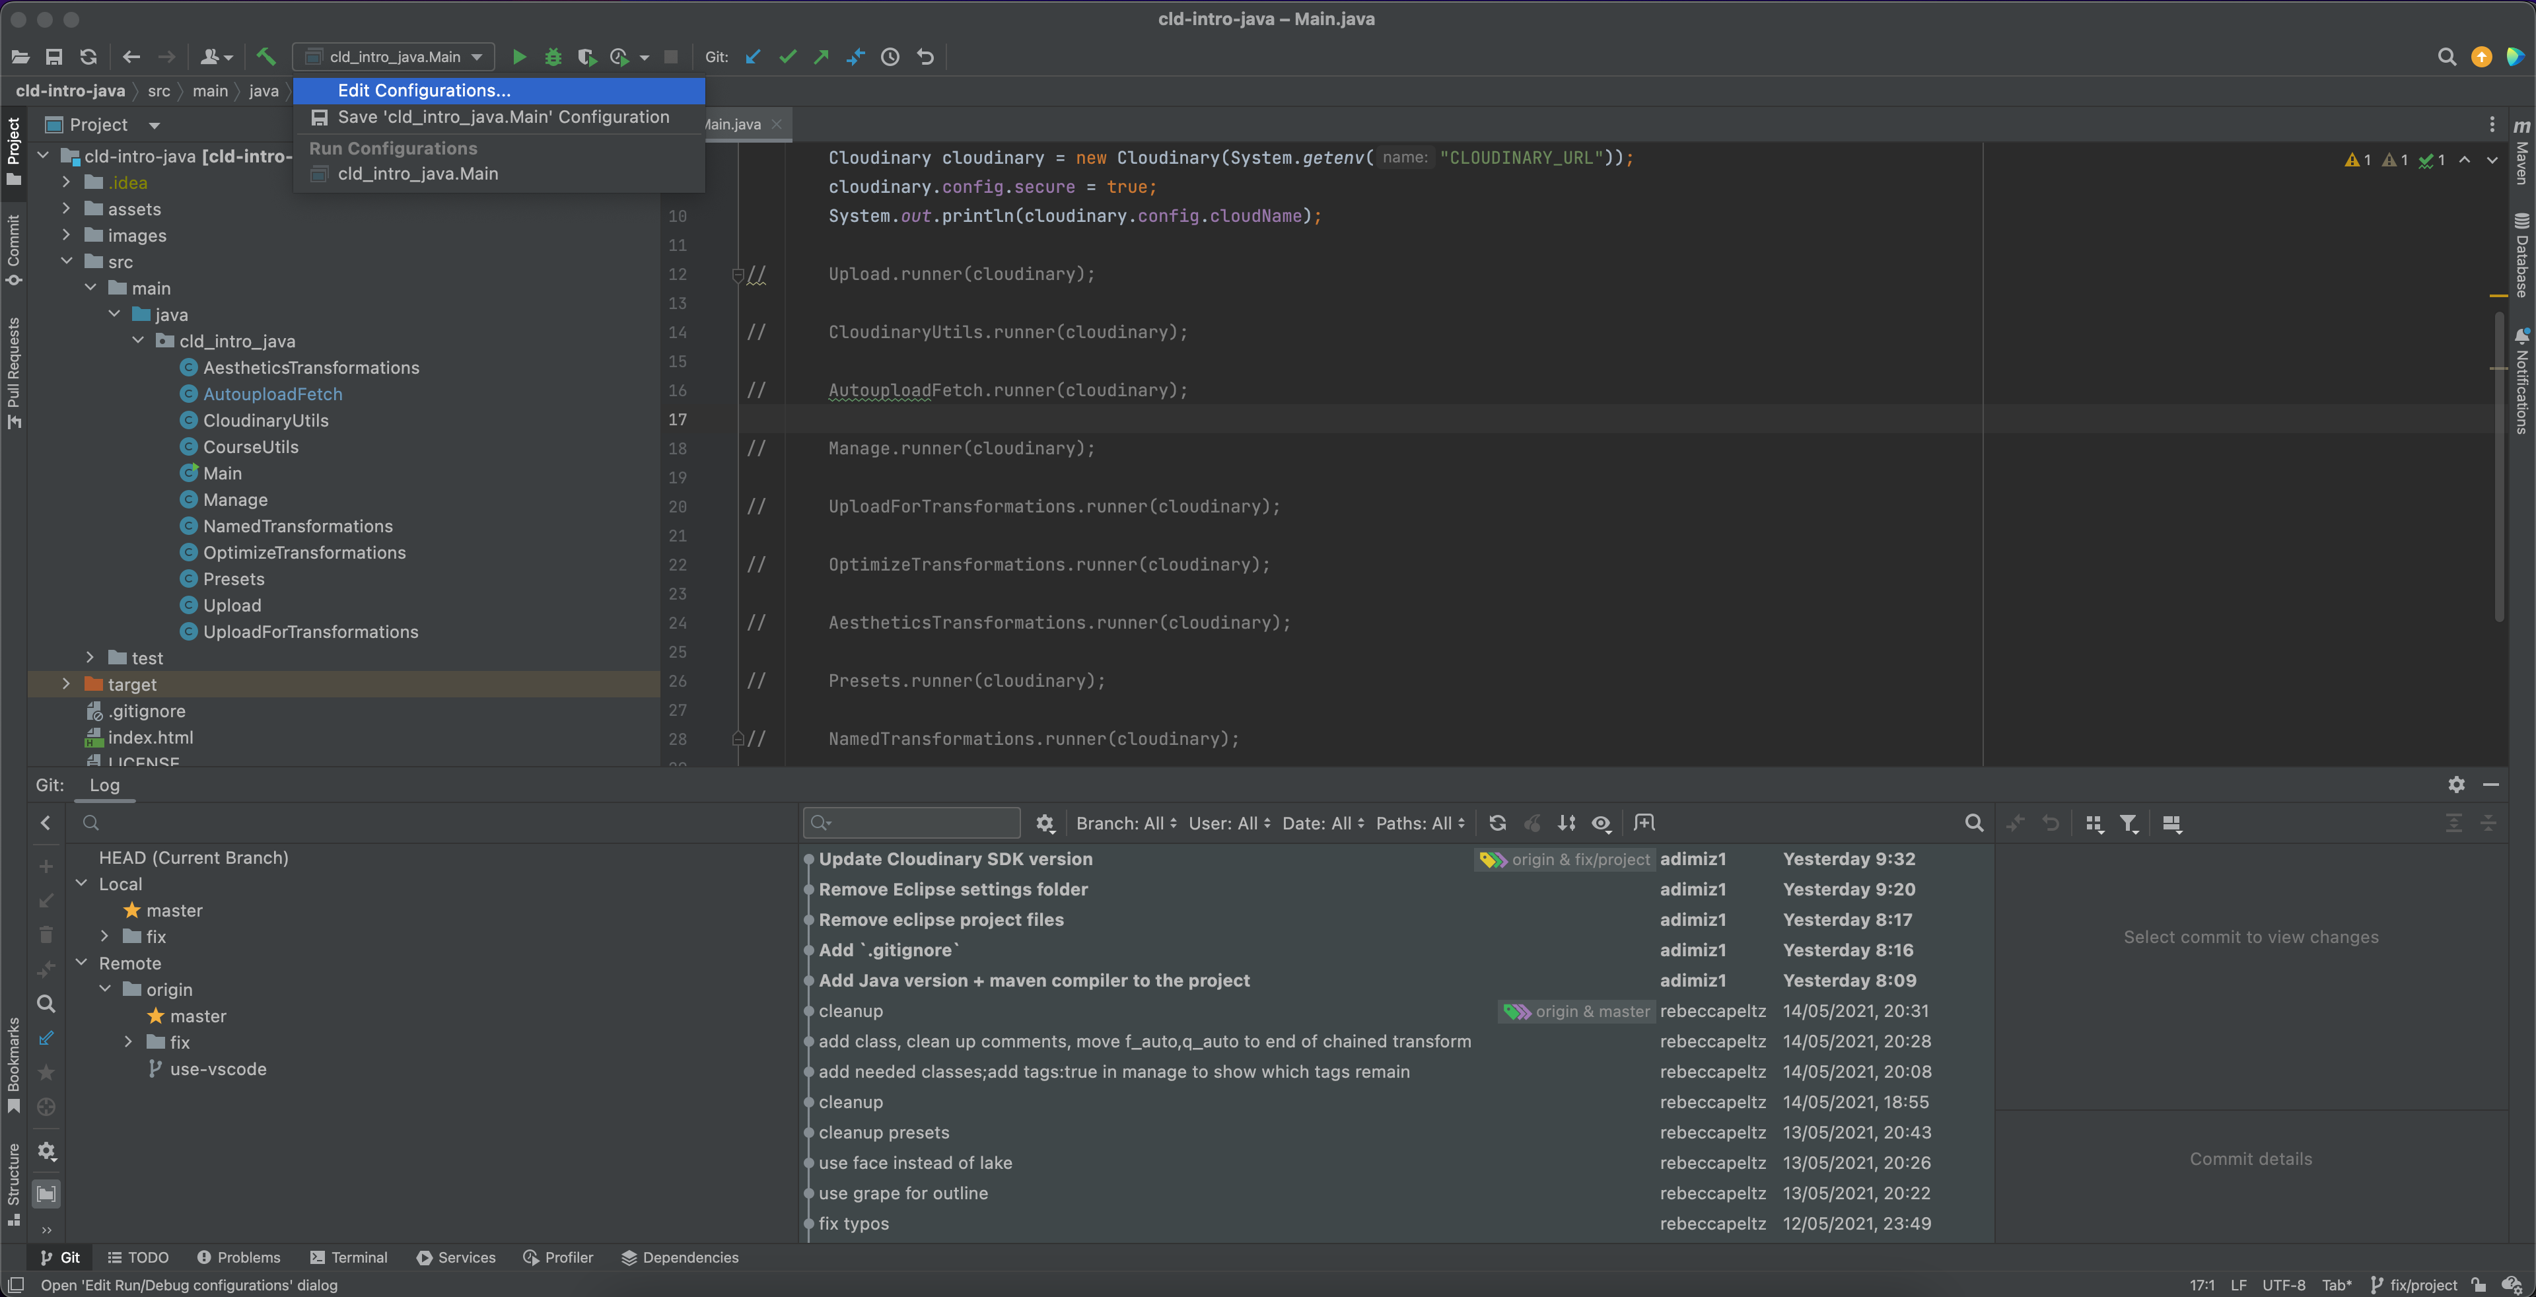Expand the 'target' folder in project tree

tap(61, 685)
